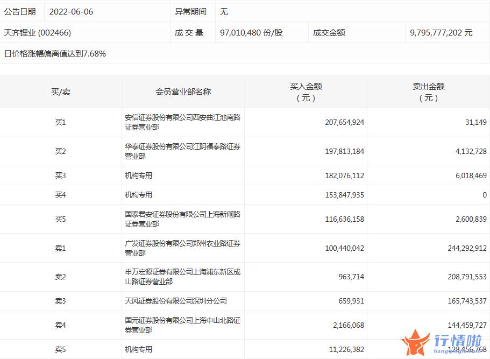This screenshot has height=359, width=490.
Task: Select buy amount 11,226,382
Action: [x=346, y=349]
